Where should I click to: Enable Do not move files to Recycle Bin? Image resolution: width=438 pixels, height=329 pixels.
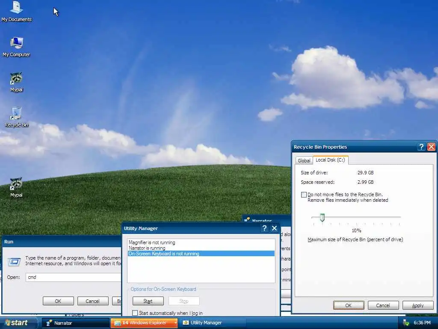pyautogui.click(x=304, y=195)
